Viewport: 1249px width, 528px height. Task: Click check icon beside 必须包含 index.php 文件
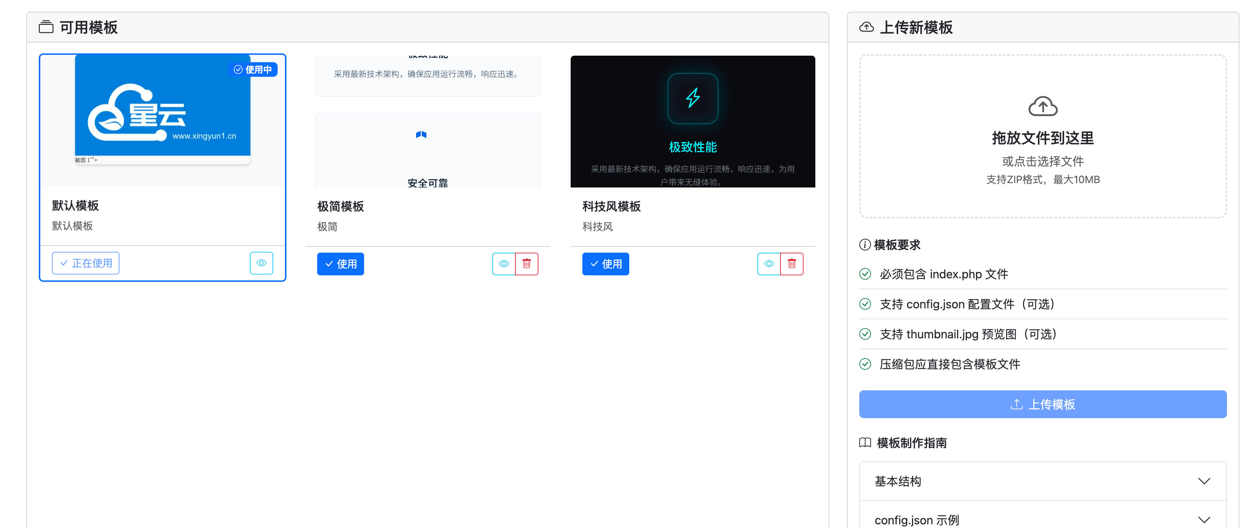tap(865, 274)
